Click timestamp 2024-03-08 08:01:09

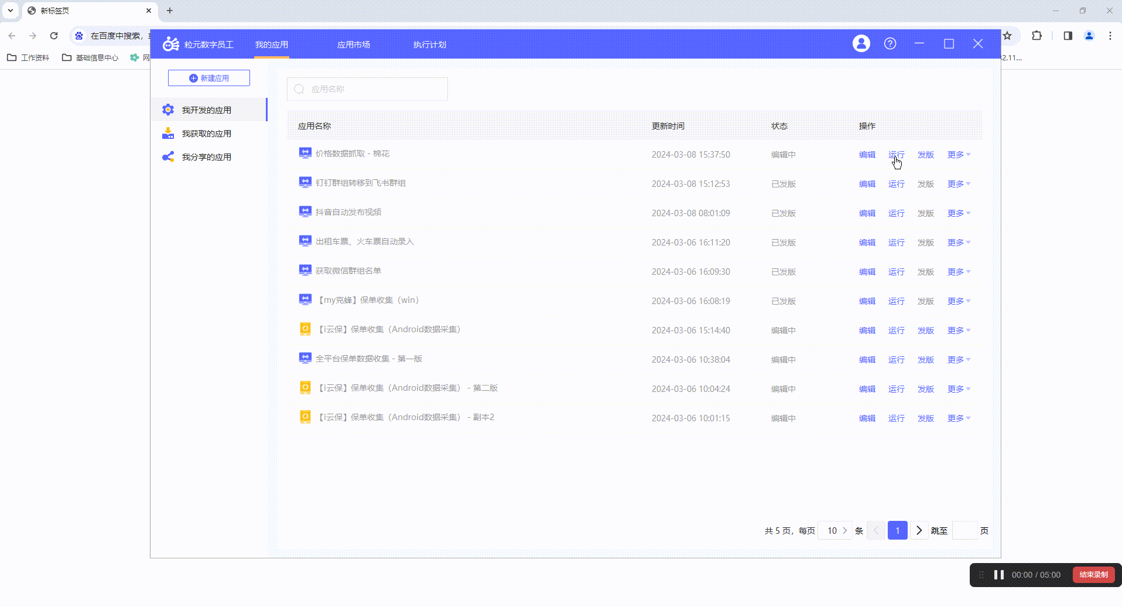coord(691,213)
